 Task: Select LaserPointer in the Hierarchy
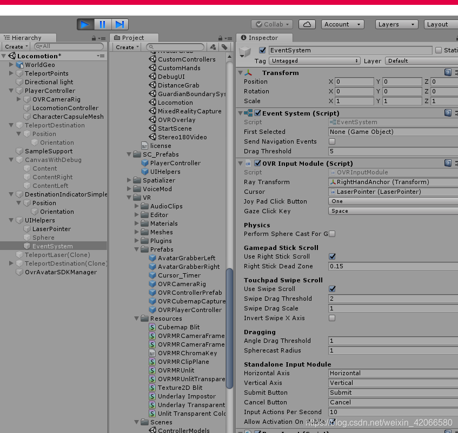(51, 229)
